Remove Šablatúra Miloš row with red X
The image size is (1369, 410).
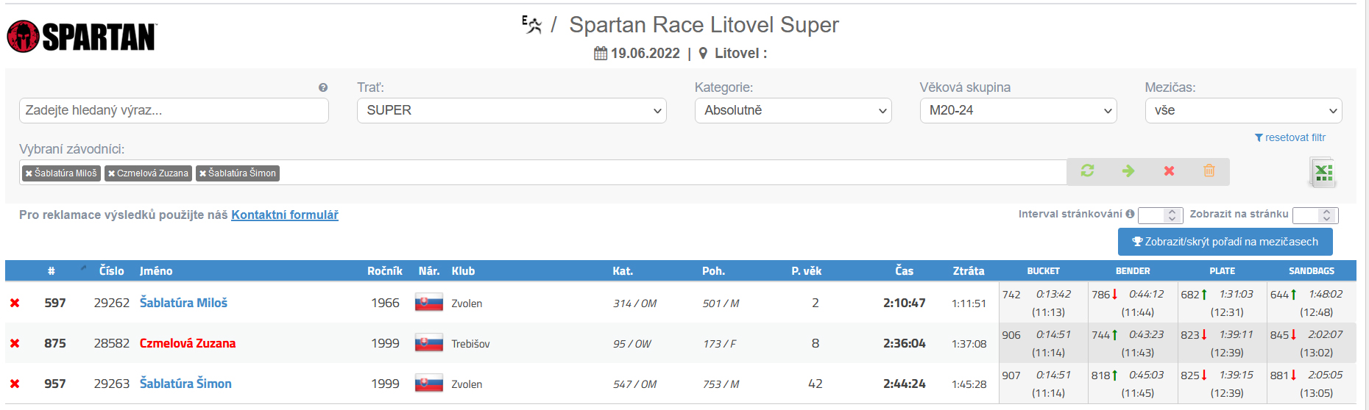(x=15, y=303)
